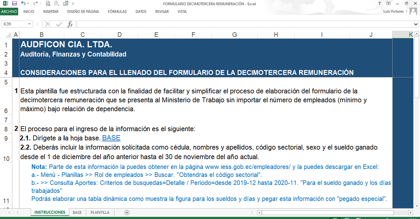
Task: Click the user account avatar picture
Action: point(414,11)
